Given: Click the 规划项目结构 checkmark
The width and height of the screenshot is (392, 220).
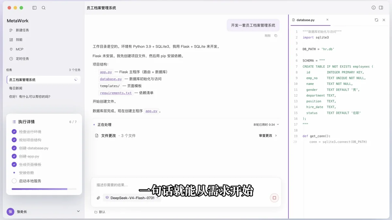Looking at the screenshot, I should coord(14,140).
